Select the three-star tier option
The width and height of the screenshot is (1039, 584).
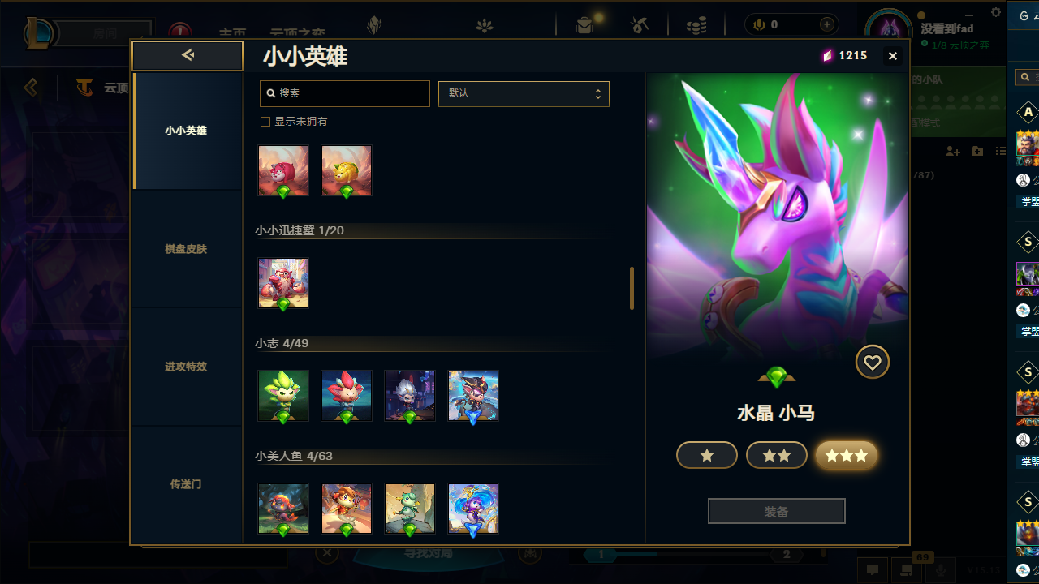tap(847, 456)
